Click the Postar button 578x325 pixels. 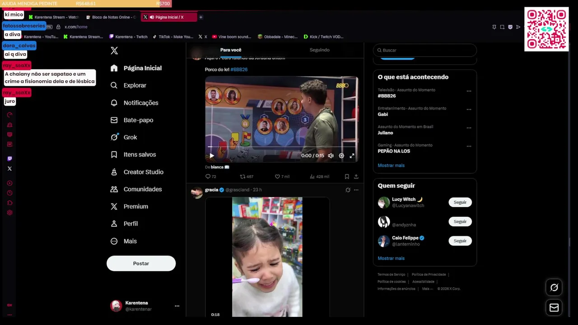tap(141, 263)
